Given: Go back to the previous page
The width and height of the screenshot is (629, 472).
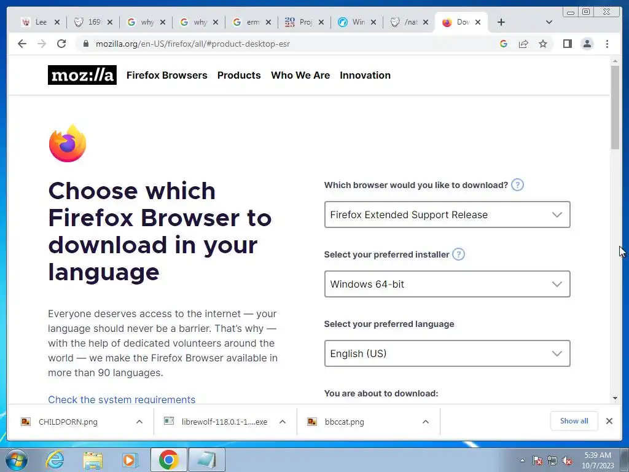Looking at the screenshot, I should pyautogui.click(x=22, y=44).
